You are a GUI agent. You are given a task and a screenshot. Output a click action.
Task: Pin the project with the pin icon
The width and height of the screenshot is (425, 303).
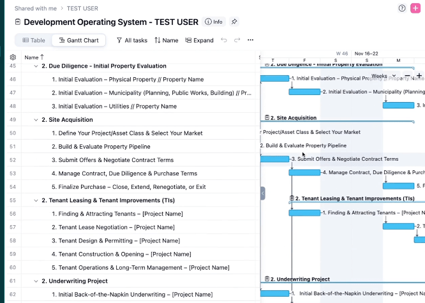pos(234,22)
